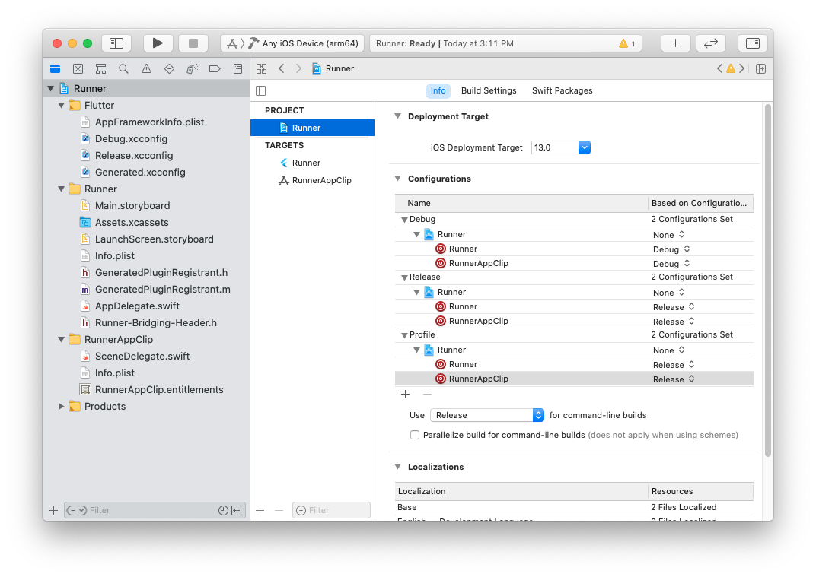This screenshot has width=816, height=577.
Task: Open the Source Control navigator icon
Action: [78, 68]
